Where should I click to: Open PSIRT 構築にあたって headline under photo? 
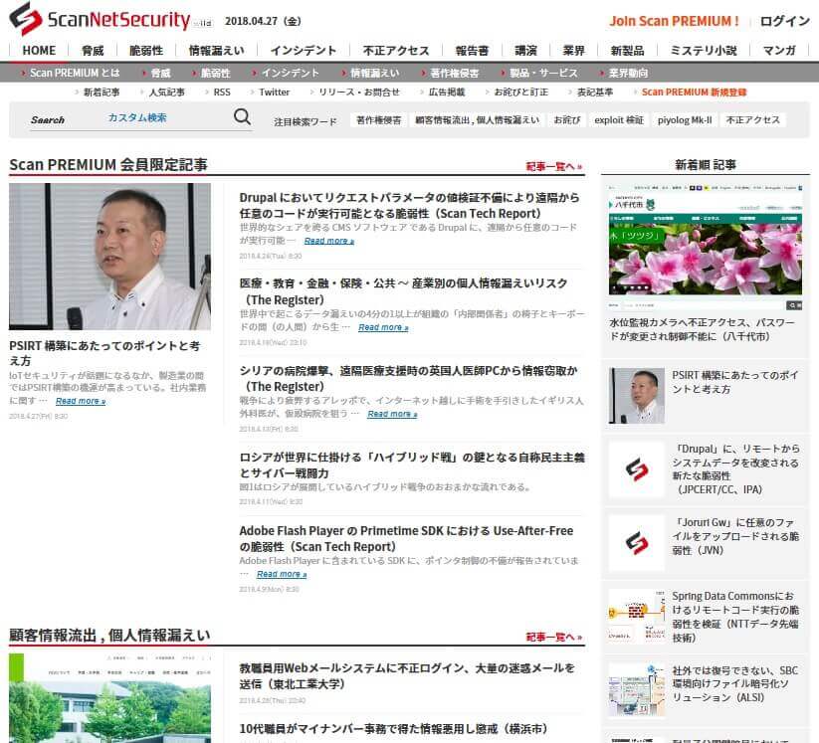pyautogui.click(x=104, y=353)
